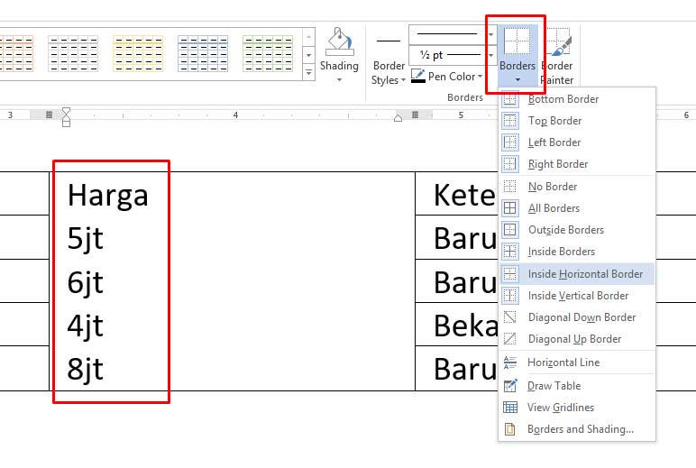This screenshot has height=468, width=696.
Task: Select Diagonal Up Border option
Action: (x=577, y=339)
